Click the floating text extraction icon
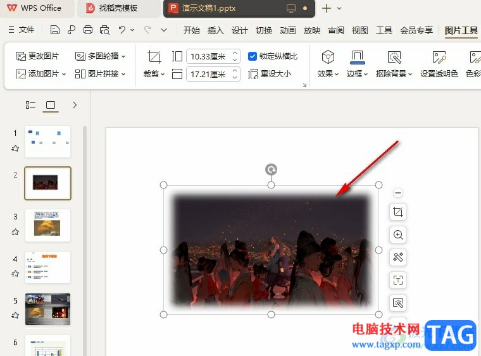Screen dimensions: 481x356 (398, 280)
